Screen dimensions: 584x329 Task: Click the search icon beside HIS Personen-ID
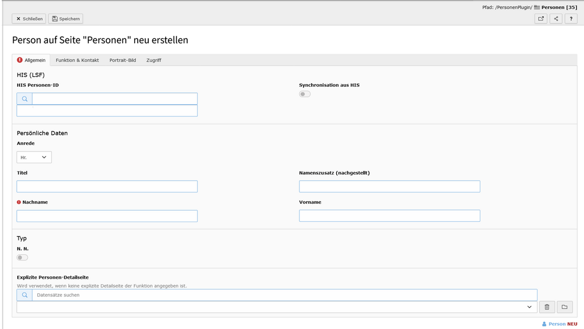click(25, 99)
